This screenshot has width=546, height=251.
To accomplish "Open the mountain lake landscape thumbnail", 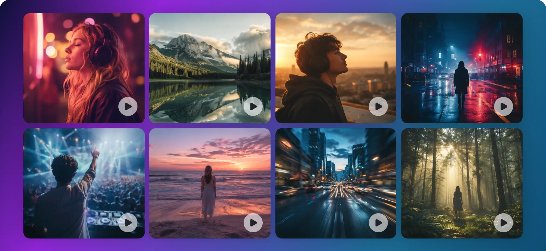I will [210, 68].
